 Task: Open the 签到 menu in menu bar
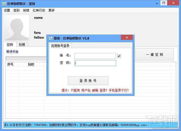[17, 10]
